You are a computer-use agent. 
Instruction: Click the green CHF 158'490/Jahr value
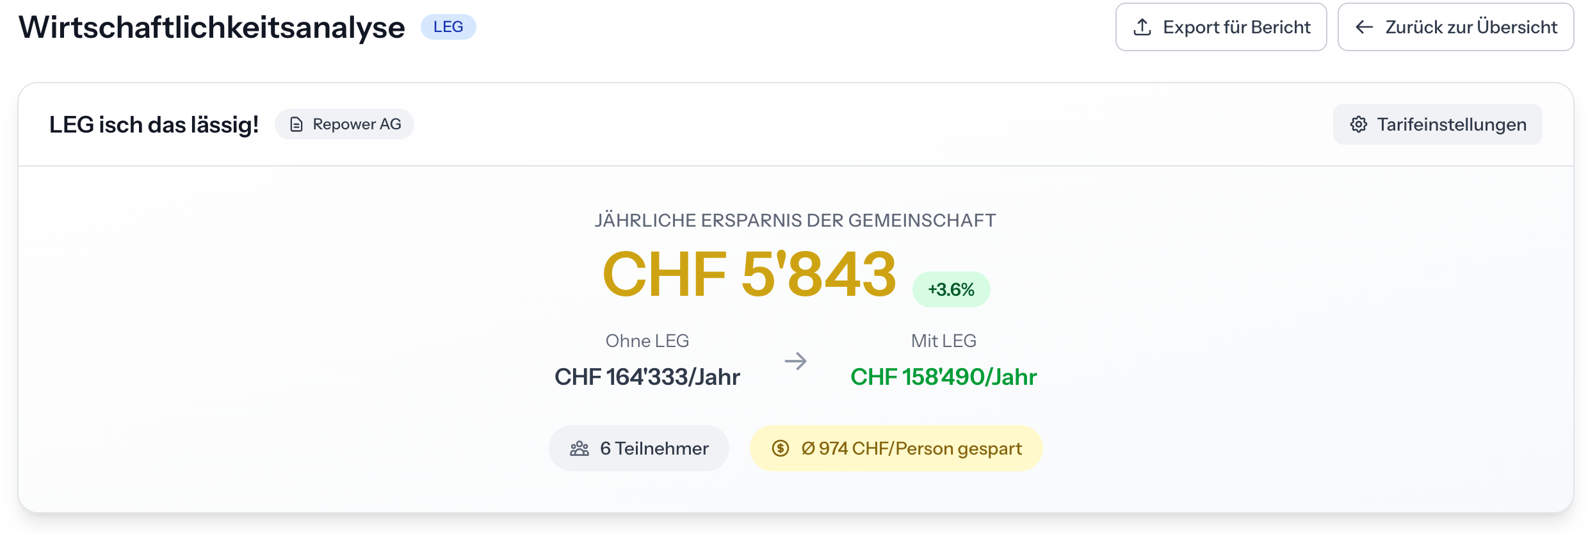pyautogui.click(x=943, y=377)
